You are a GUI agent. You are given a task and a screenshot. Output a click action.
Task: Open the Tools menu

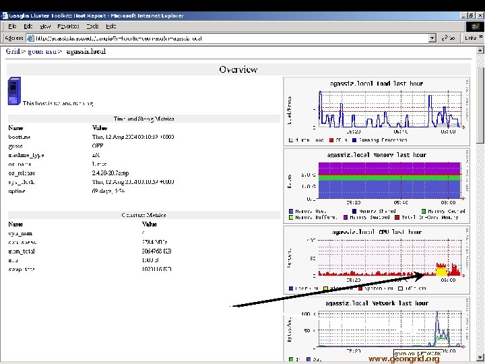pos(92,26)
